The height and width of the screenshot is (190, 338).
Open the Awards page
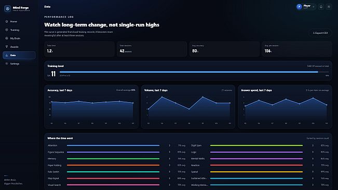[x=19, y=47]
